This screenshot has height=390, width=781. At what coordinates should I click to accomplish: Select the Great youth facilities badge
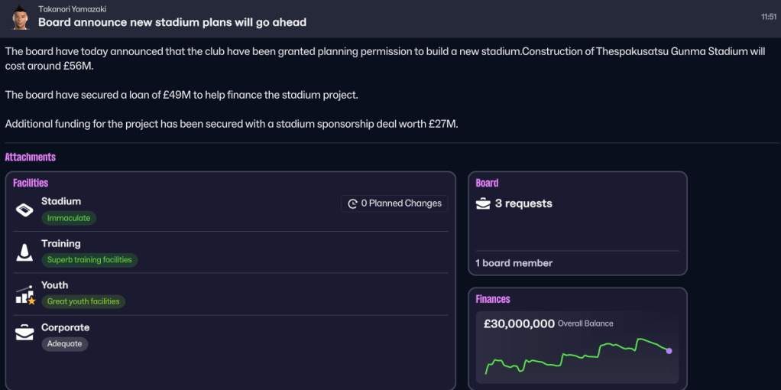click(83, 301)
